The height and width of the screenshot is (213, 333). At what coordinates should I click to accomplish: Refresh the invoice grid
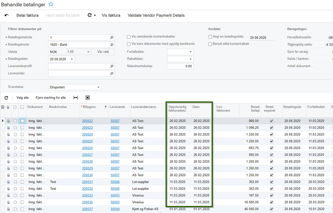(6, 98)
